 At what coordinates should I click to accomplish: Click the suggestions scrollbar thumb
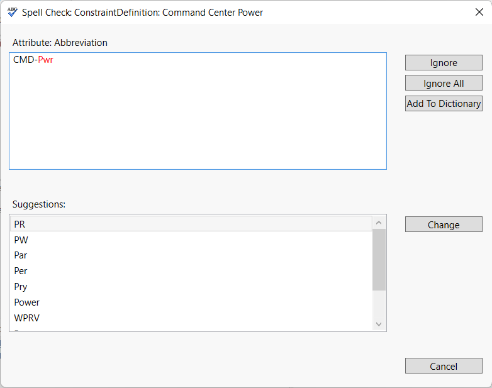[x=379, y=259]
